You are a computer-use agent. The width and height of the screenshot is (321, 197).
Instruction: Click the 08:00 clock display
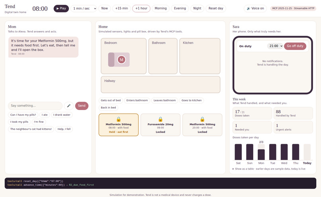(x=40, y=9)
